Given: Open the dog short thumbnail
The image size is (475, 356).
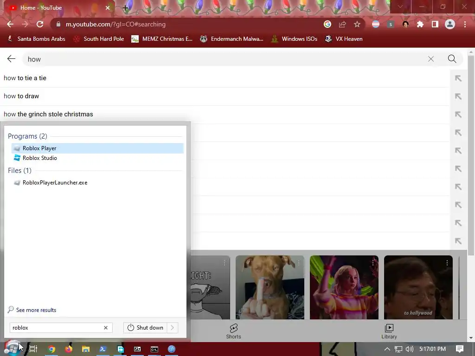Looking at the screenshot, I should (x=270, y=287).
